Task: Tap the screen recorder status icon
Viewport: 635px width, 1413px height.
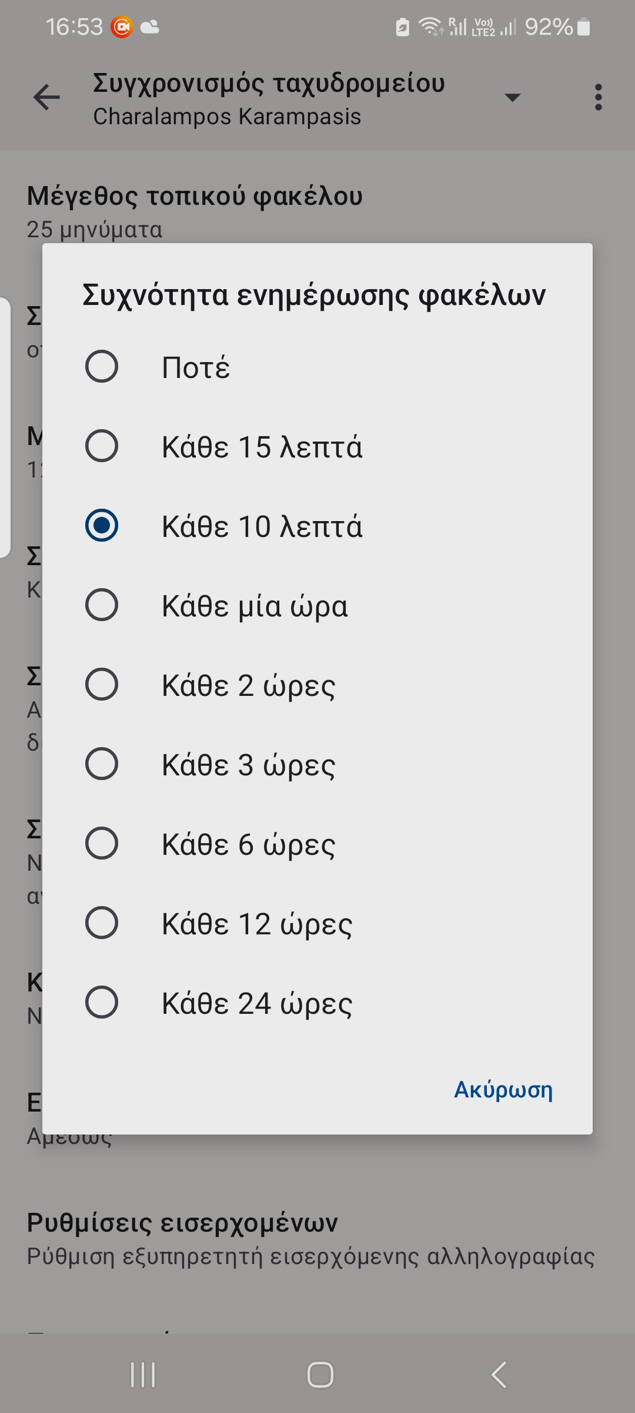Action: tap(122, 27)
